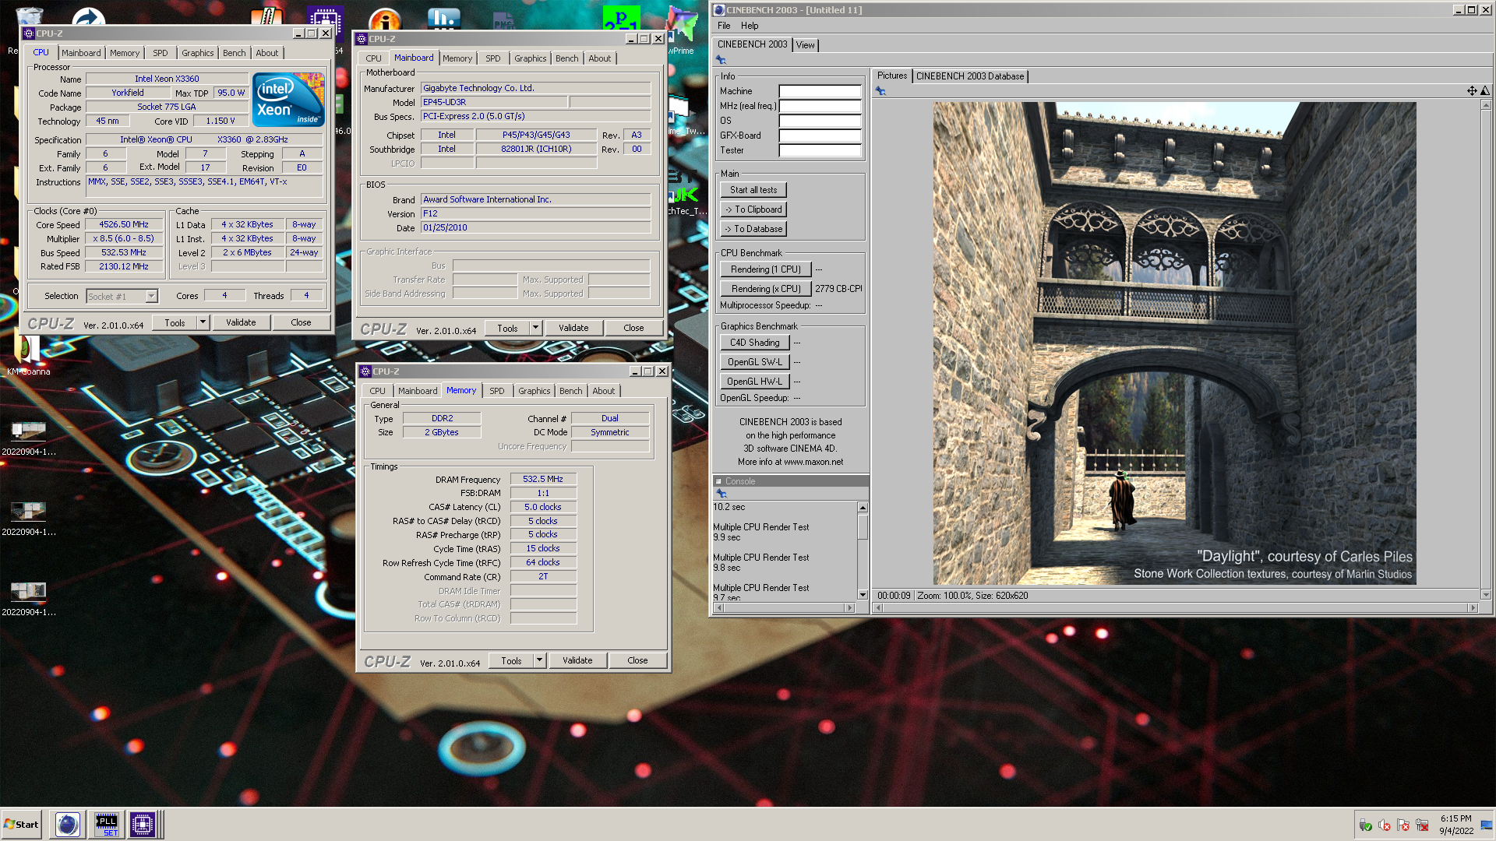
Task: Open the Help menu in CINEBENCH
Action: pyautogui.click(x=750, y=26)
